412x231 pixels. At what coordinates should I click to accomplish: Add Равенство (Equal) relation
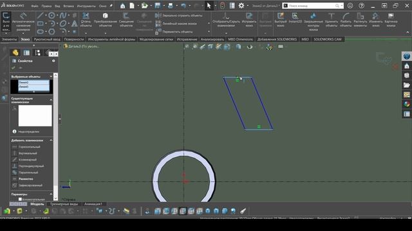tap(23, 179)
